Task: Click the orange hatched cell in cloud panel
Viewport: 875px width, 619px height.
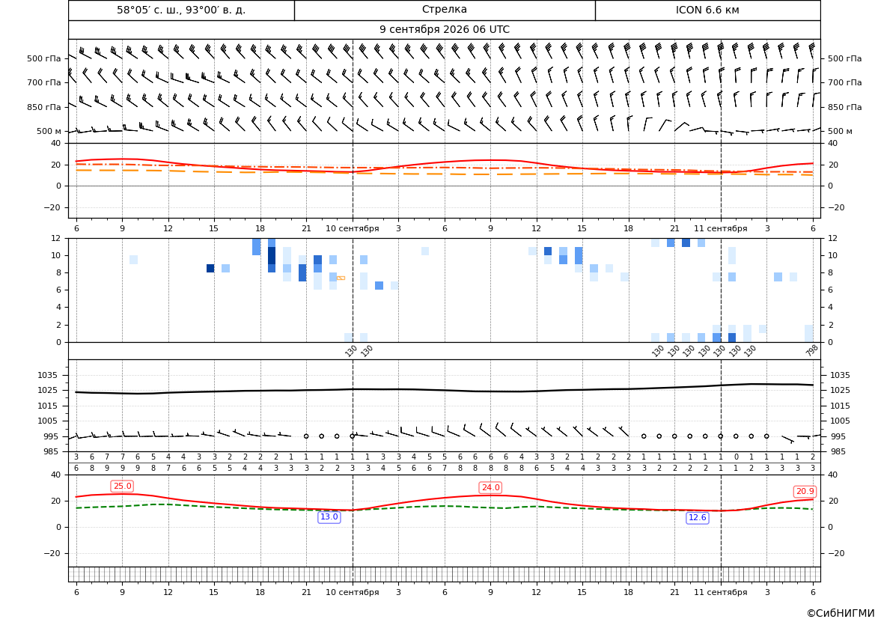Action: [341, 278]
